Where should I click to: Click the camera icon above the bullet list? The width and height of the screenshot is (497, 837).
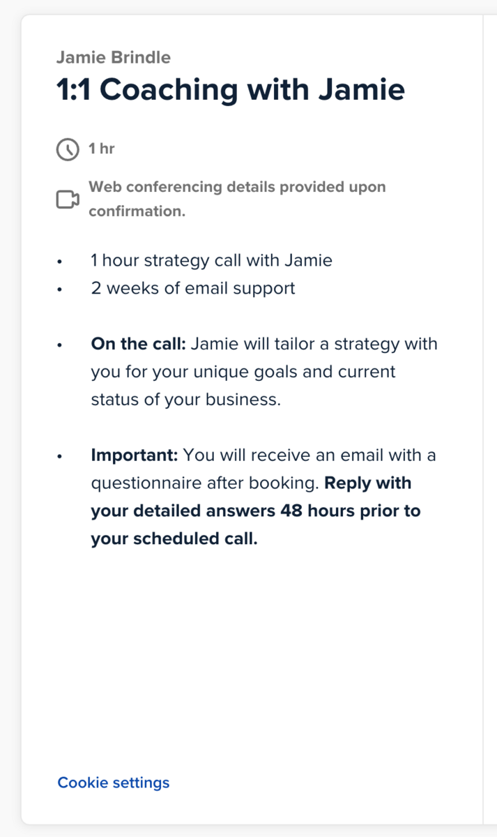coord(66,199)
